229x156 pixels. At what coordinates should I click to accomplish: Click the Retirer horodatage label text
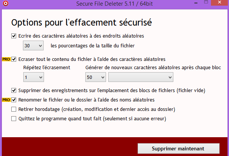[x=97, y=109]
